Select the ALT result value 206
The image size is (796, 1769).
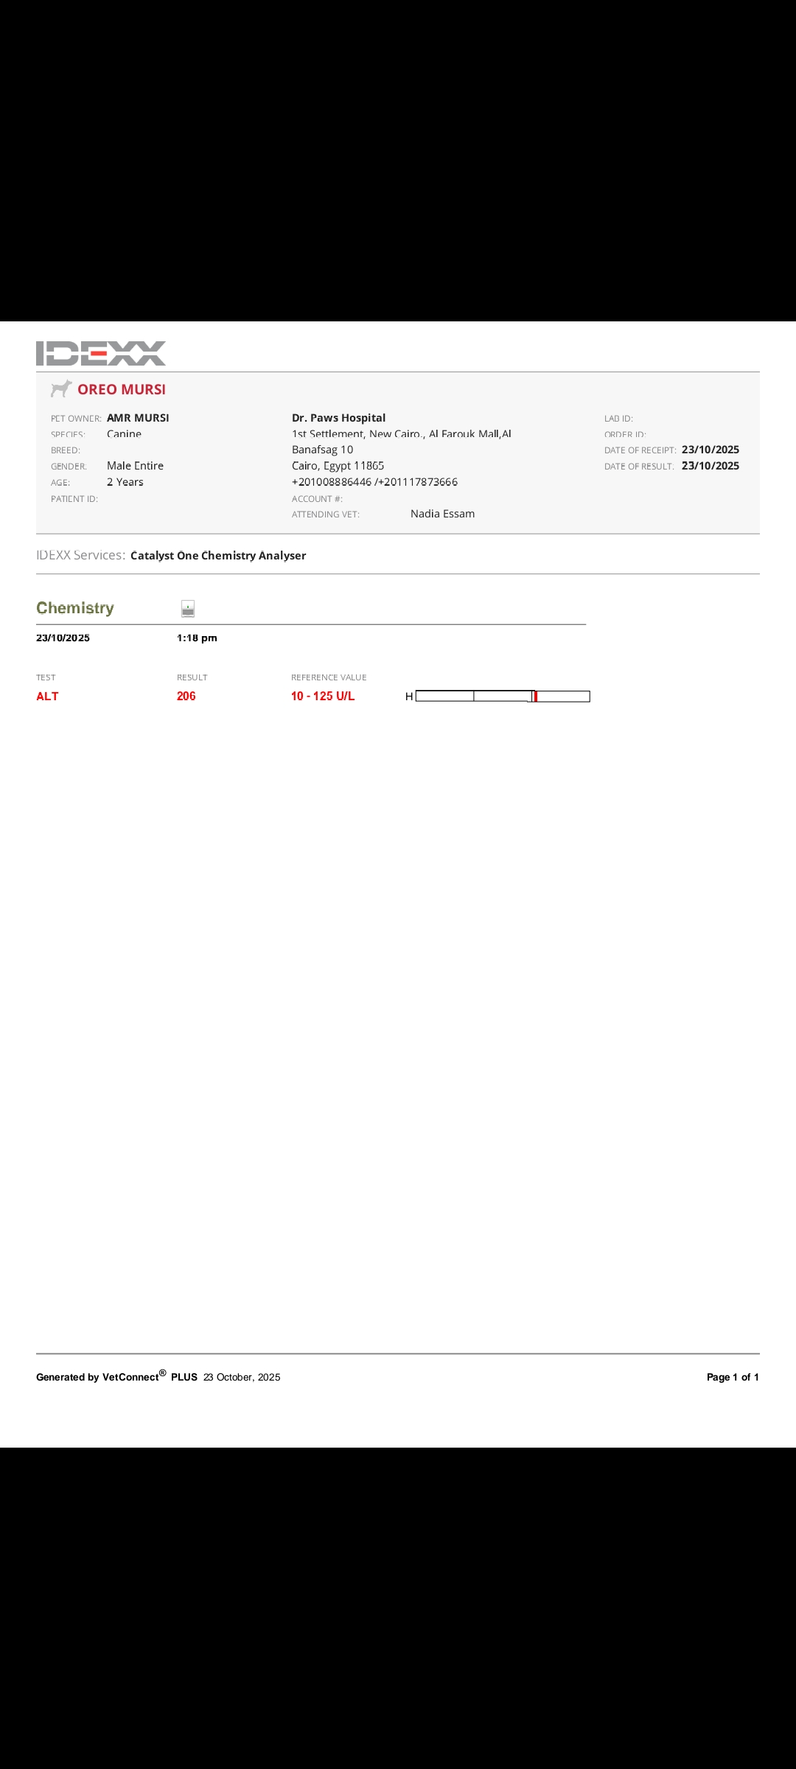[x=186, y=697]
